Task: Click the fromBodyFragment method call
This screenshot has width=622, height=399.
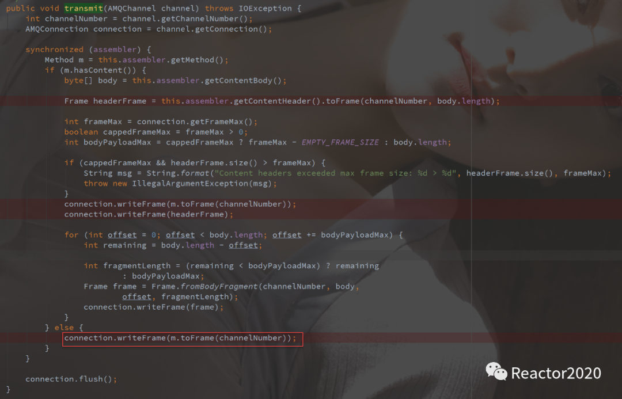Action: point(219,286)
